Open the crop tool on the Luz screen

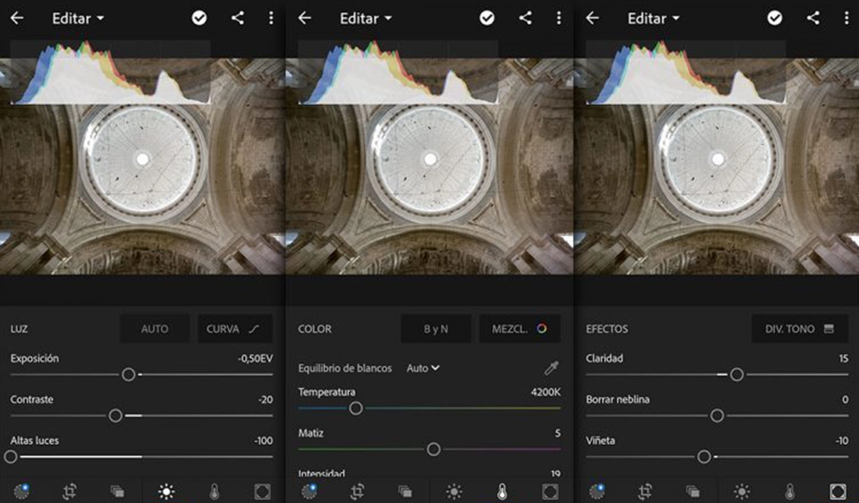click(x=70, y=491)
